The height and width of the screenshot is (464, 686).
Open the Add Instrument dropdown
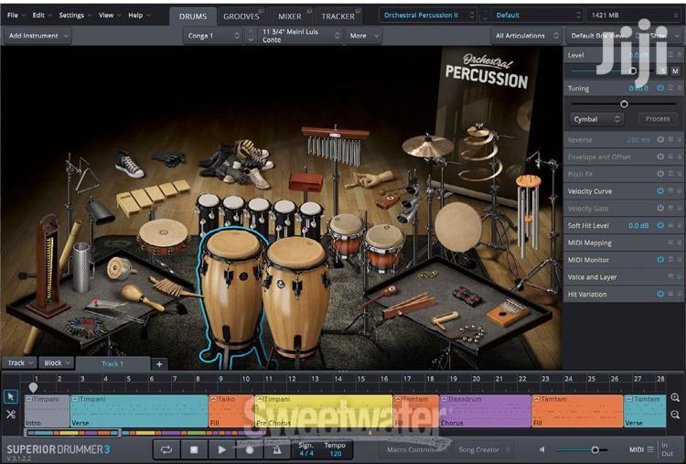38,36
